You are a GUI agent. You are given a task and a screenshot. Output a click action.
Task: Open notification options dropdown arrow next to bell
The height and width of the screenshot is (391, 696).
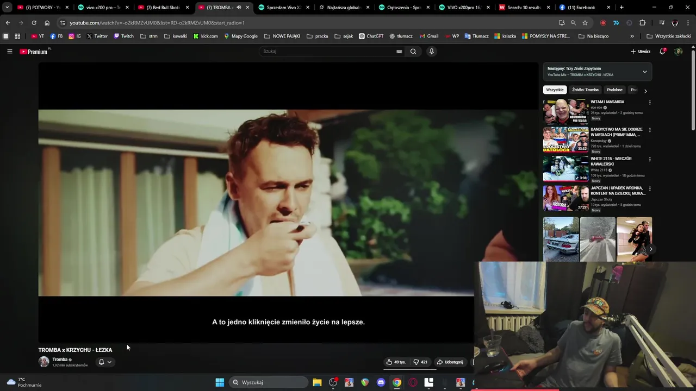109,362
